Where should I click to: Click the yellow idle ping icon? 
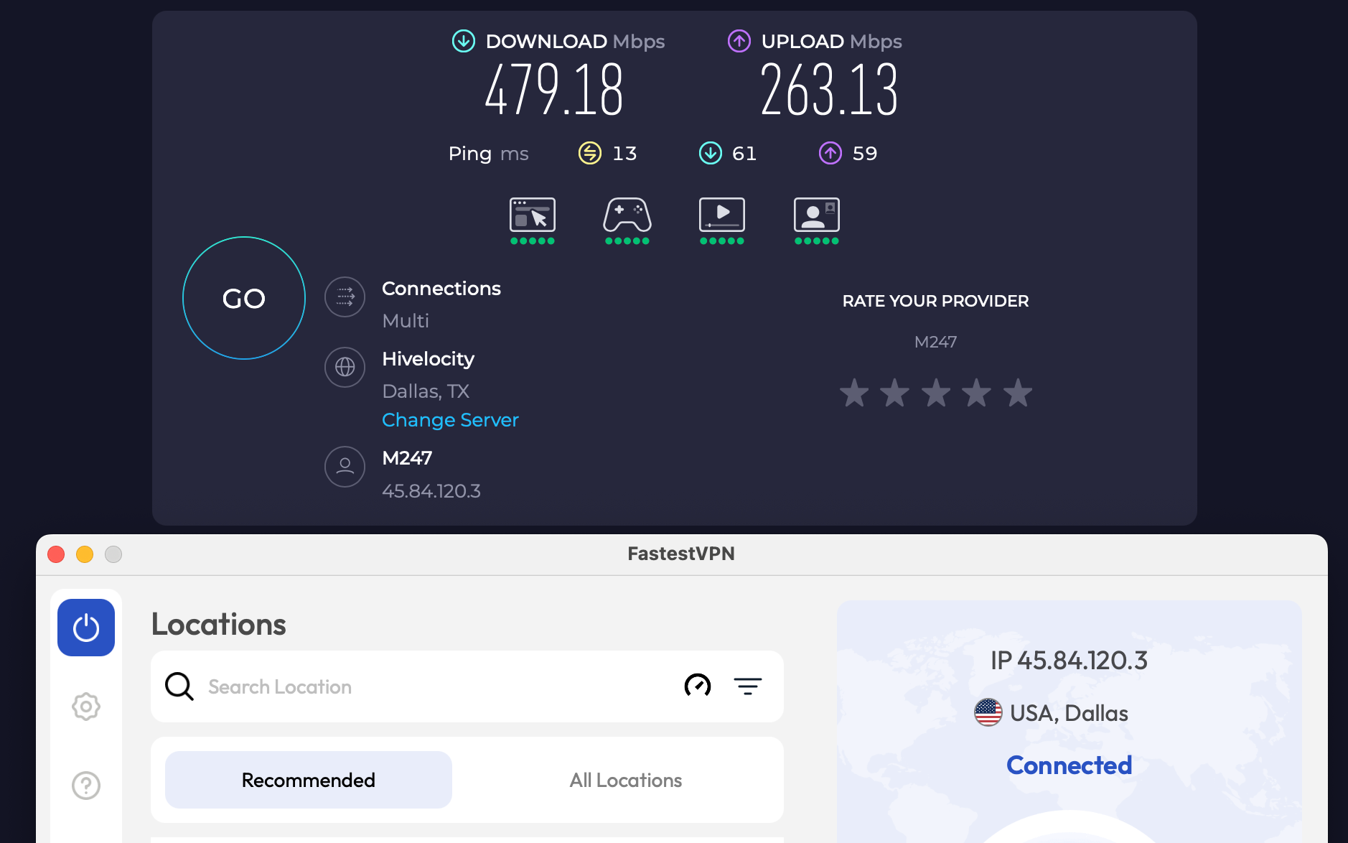(590, 153)
